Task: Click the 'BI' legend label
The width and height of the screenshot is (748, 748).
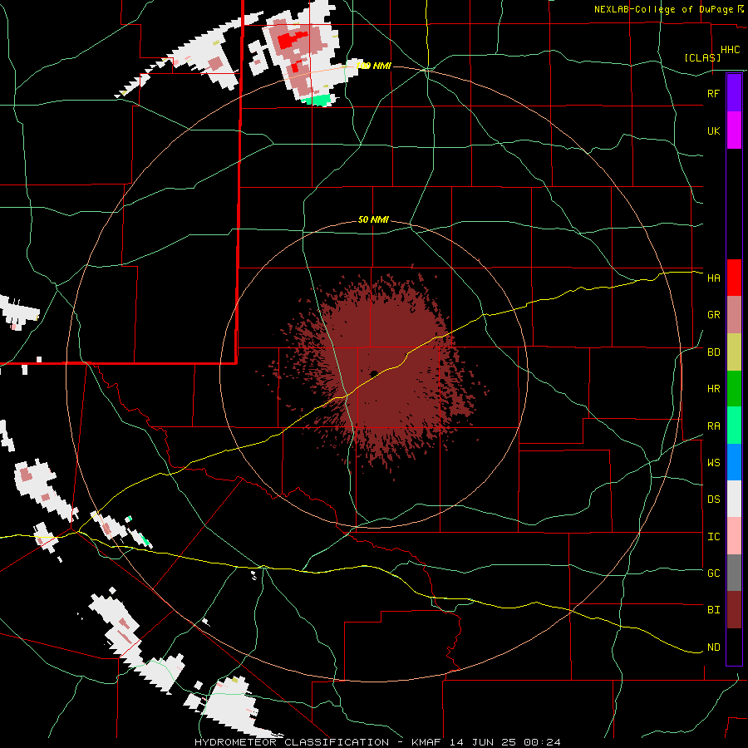Action: click(x=713, y=610)
